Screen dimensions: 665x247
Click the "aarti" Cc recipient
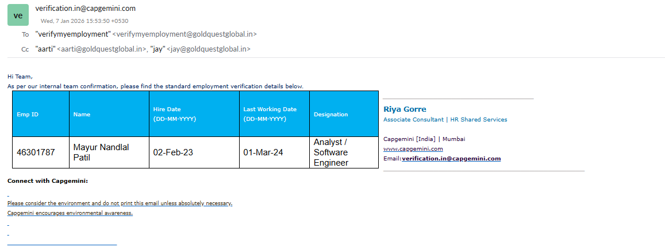click(x=91, y=49)
